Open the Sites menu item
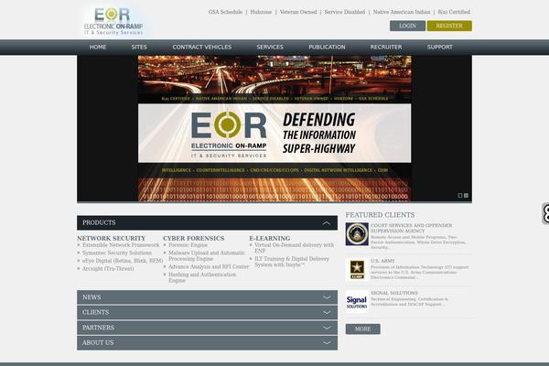 click(x=139, y=47)
